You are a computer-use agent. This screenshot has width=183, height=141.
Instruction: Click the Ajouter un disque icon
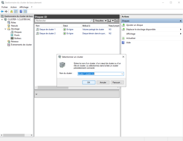click(123, 25)
